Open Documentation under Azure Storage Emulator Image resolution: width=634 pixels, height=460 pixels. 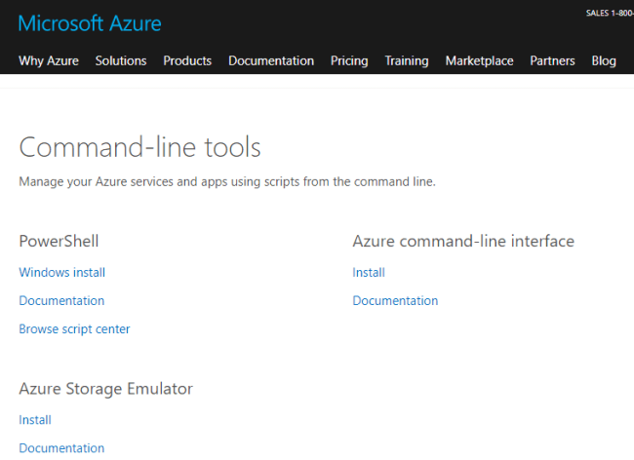click(x=61, y=448)
